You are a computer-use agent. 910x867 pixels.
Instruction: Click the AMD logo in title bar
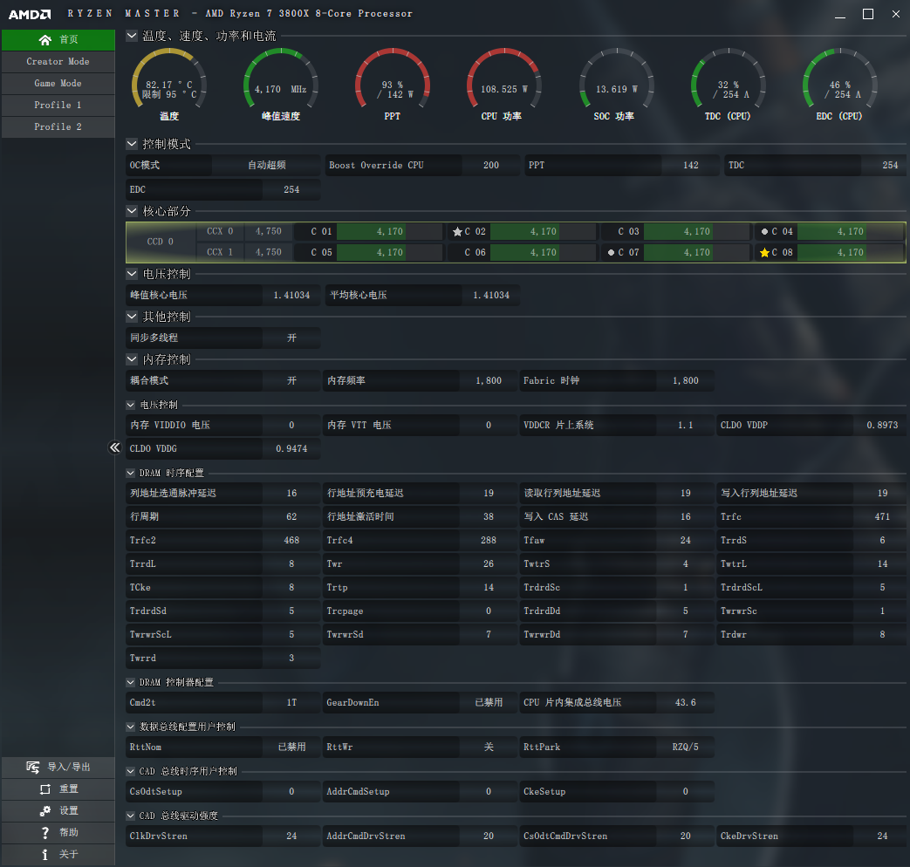pyautogui.click(x=30, y=14)
